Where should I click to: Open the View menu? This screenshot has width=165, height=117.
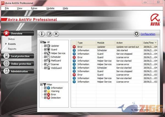point(20,8)
